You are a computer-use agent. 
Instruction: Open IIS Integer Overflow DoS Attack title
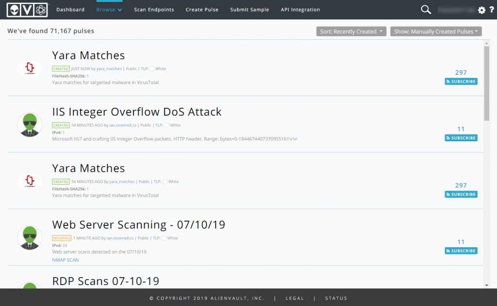136,112
